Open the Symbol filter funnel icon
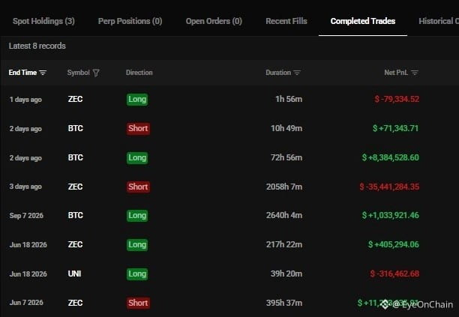 click(96, 73)
